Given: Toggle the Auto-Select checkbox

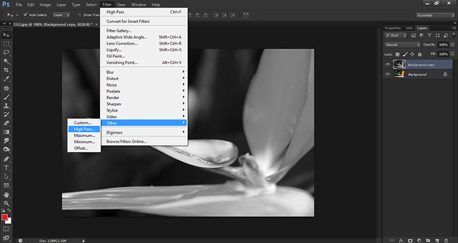Looking at the screenshot, I should [x=24, y=14].
